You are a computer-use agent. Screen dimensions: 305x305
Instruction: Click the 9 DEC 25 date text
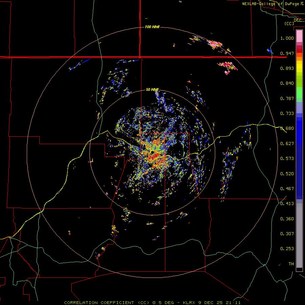(x=211, y=303)
